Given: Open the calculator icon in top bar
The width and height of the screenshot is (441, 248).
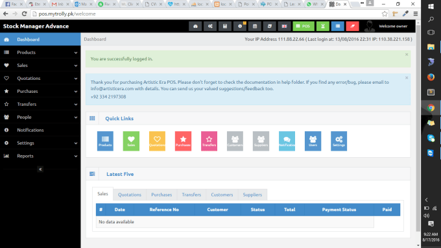Looking at the screenshot, I should [x=225, y=26].
